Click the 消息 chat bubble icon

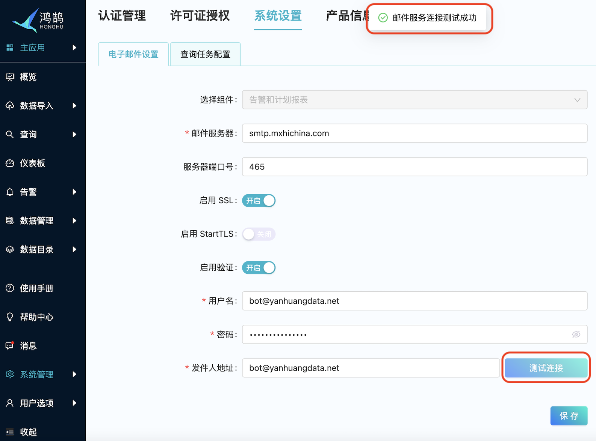coord(10,345)
